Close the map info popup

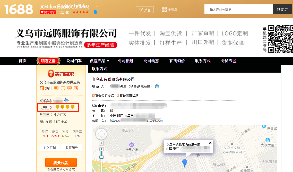(210, 143)
